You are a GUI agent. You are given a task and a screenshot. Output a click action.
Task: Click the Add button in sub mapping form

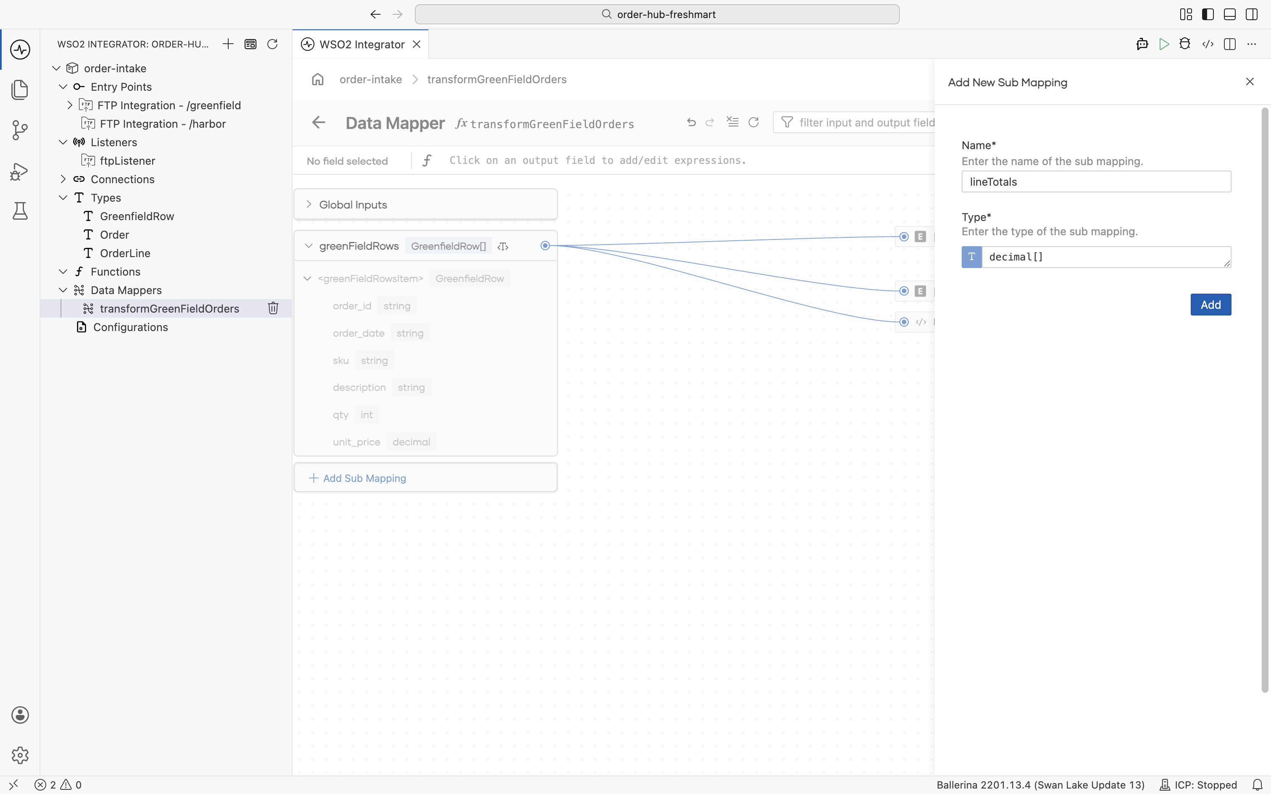[1210, 305]
